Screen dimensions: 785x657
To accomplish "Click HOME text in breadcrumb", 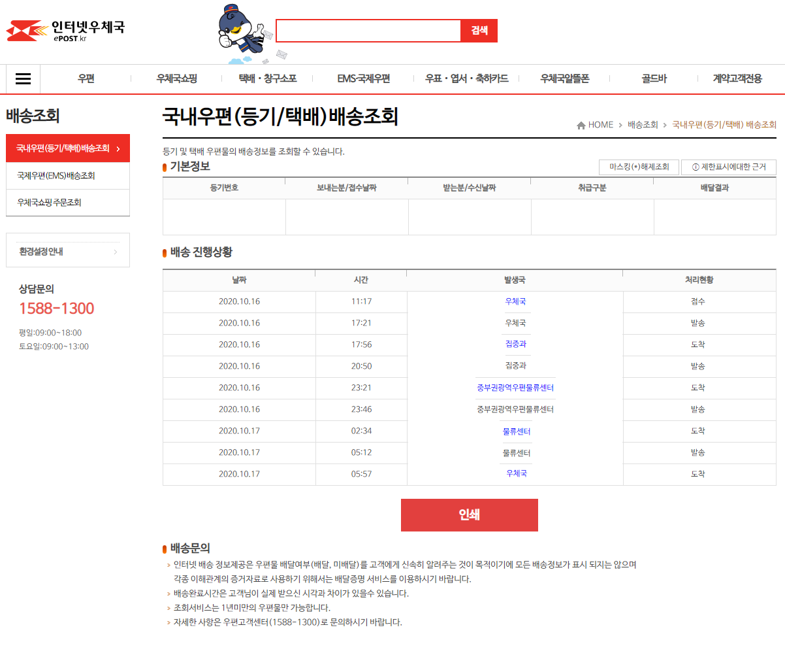I will 601,125.
